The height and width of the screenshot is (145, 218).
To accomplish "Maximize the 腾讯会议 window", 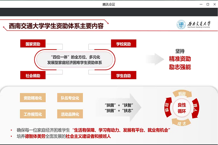I will tap(208, 4).
